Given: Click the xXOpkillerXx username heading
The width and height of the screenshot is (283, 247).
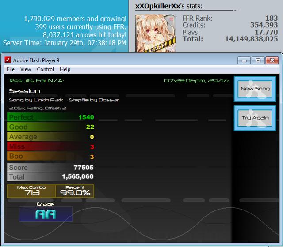Looking at the screenshot, I should point(158,6).
